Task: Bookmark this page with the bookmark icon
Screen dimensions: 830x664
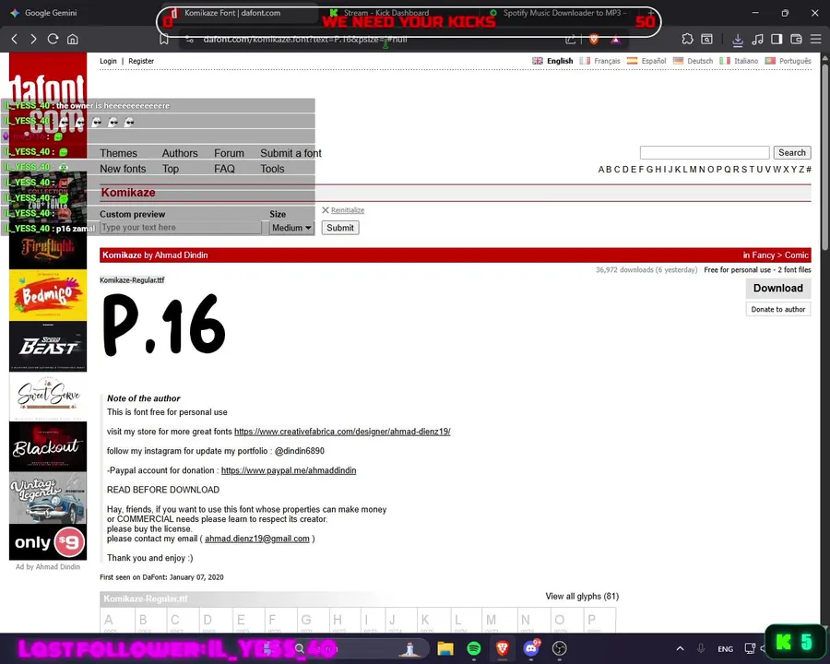Action: point(164,39)
